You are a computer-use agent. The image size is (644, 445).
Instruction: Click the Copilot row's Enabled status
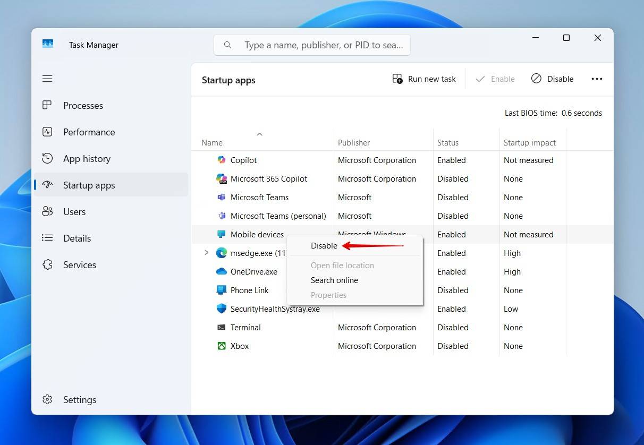pyautogui.click(x=452, y=160)
